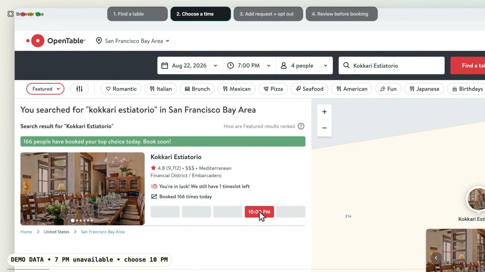This screenshot has height=272, width=485.
Task: Toggle the Fun filter chip
Action: (388, 89)
